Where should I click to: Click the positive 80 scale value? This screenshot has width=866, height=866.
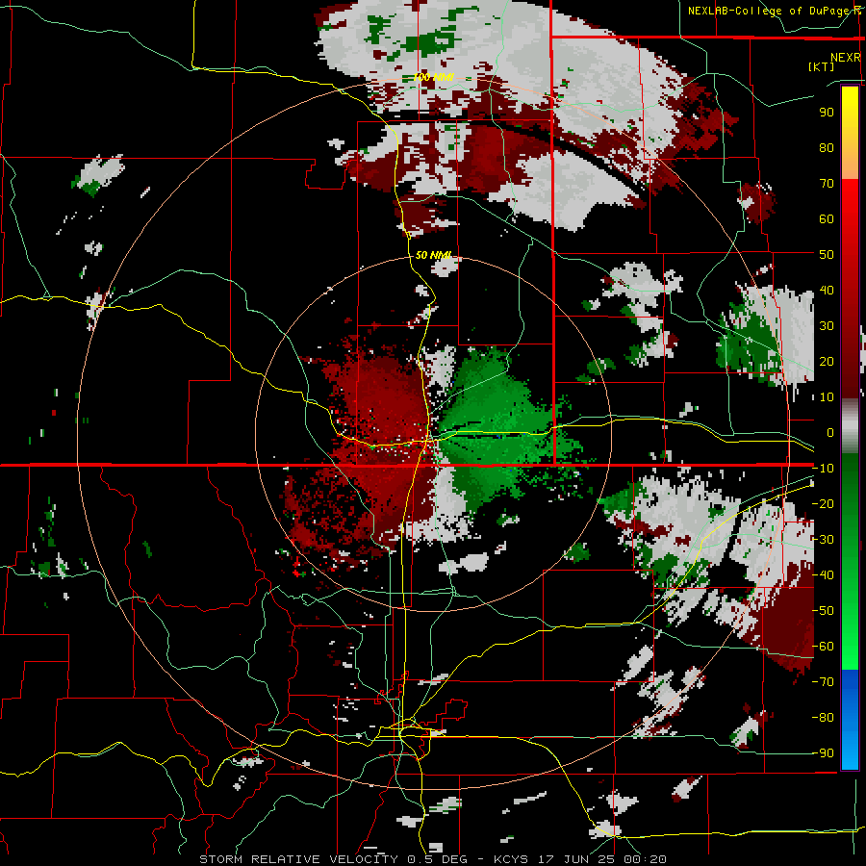(827, 148)
